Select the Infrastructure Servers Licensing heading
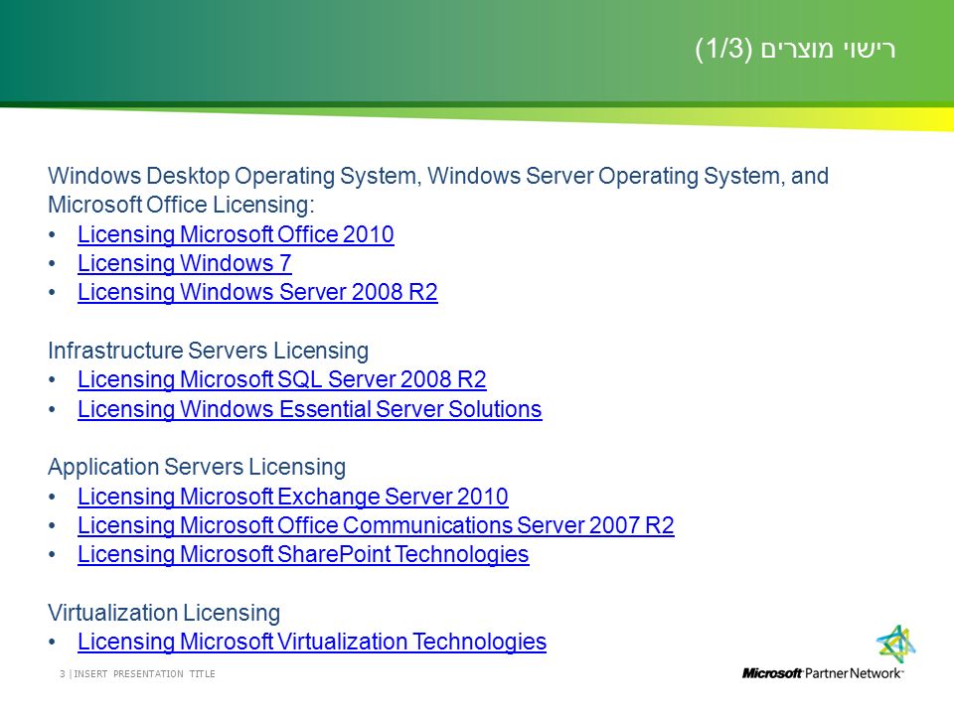Screen dimensions: 954x715 coord(208,351)
